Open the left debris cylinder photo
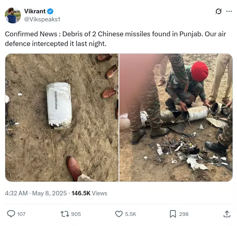 point(62,117)
